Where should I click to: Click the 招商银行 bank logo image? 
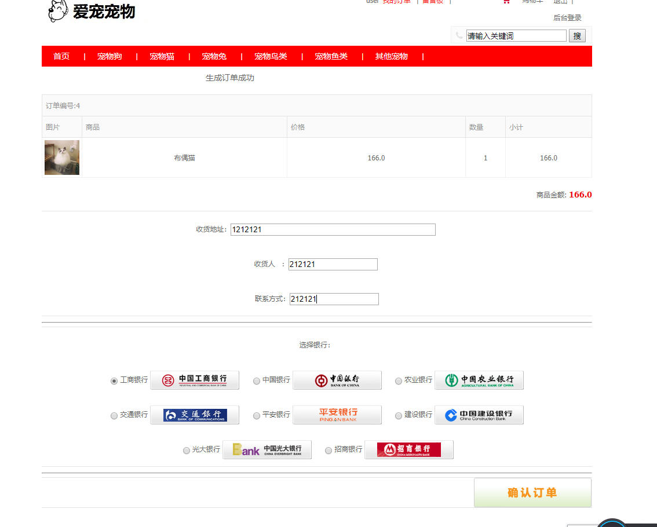tap(409, 449)
